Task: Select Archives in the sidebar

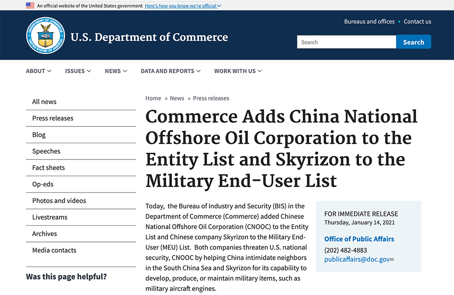Action: pos(81,233)
